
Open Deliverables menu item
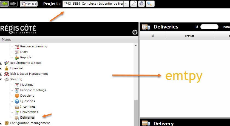[29, 112]
